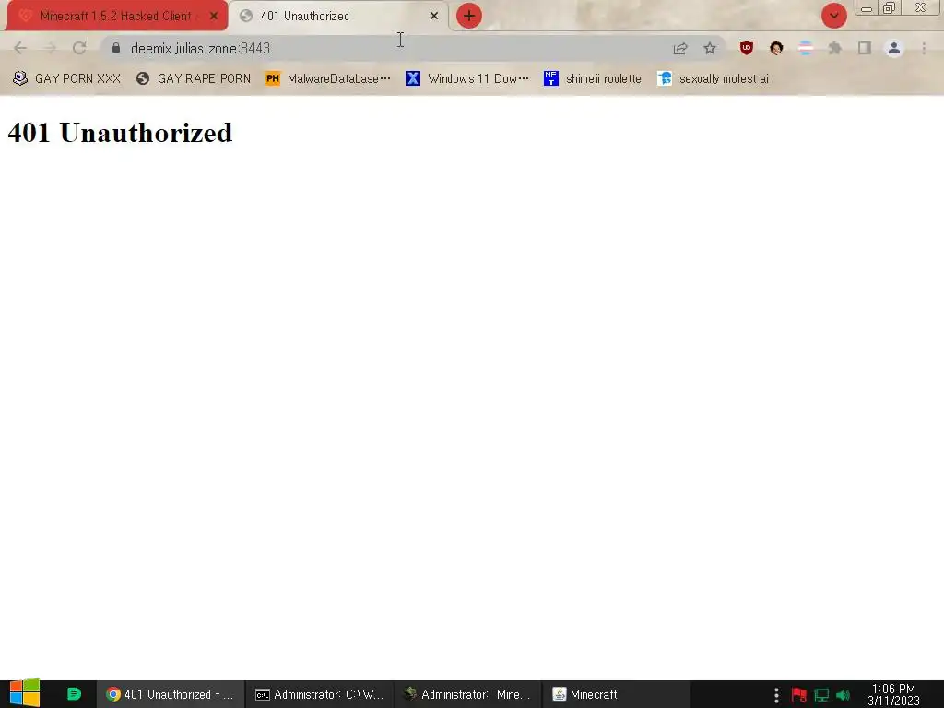944x708 pixels.
Task: Open the red flag tray icon
Action: [799, 695]
